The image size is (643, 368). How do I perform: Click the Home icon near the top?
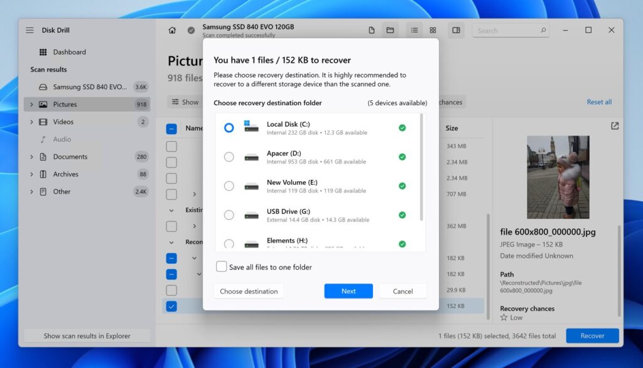coord(172,29)
